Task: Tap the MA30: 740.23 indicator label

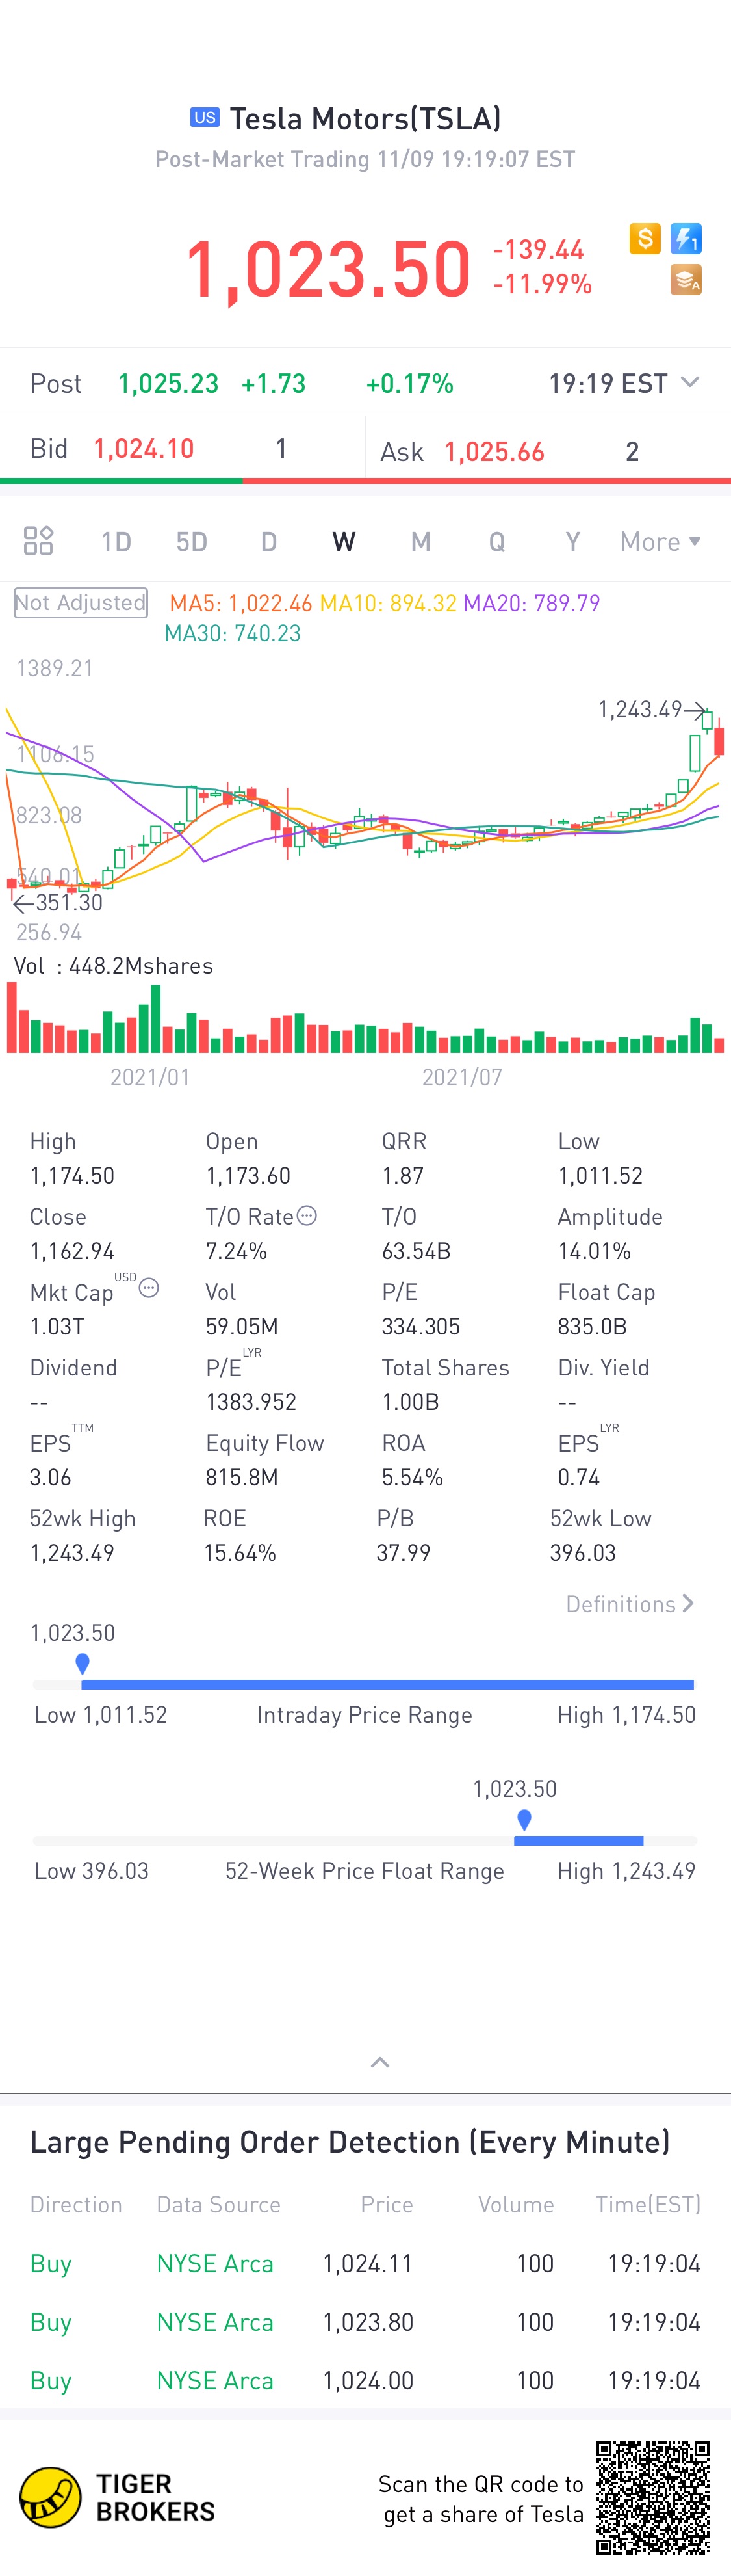Action: (x=232, y=633)
